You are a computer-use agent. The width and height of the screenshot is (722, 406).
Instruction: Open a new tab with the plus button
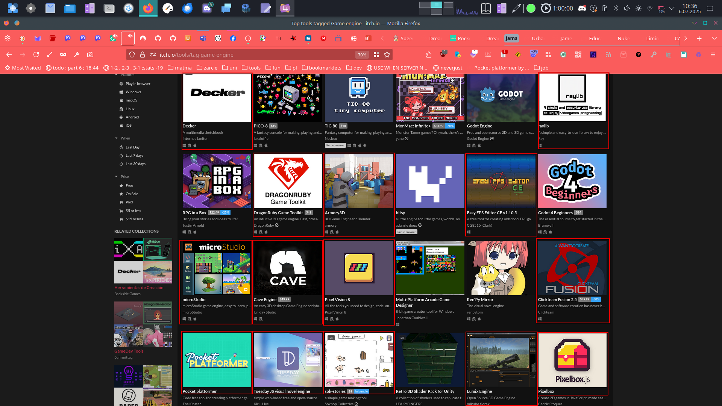(x=699, y=38)
